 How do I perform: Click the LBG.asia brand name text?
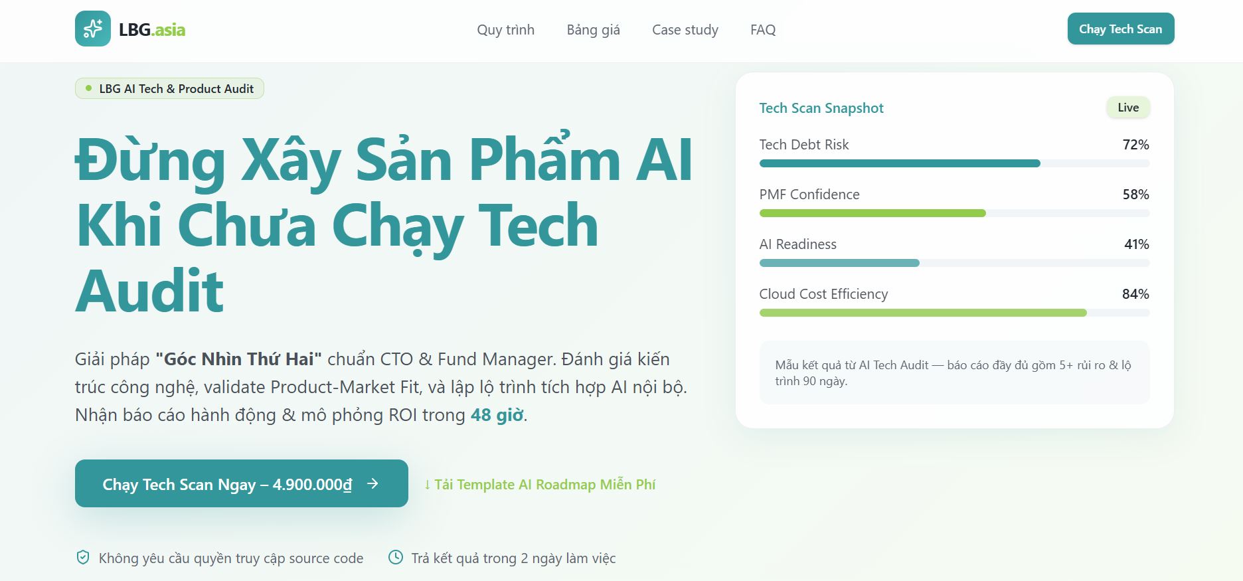click(x=152, y=30)
